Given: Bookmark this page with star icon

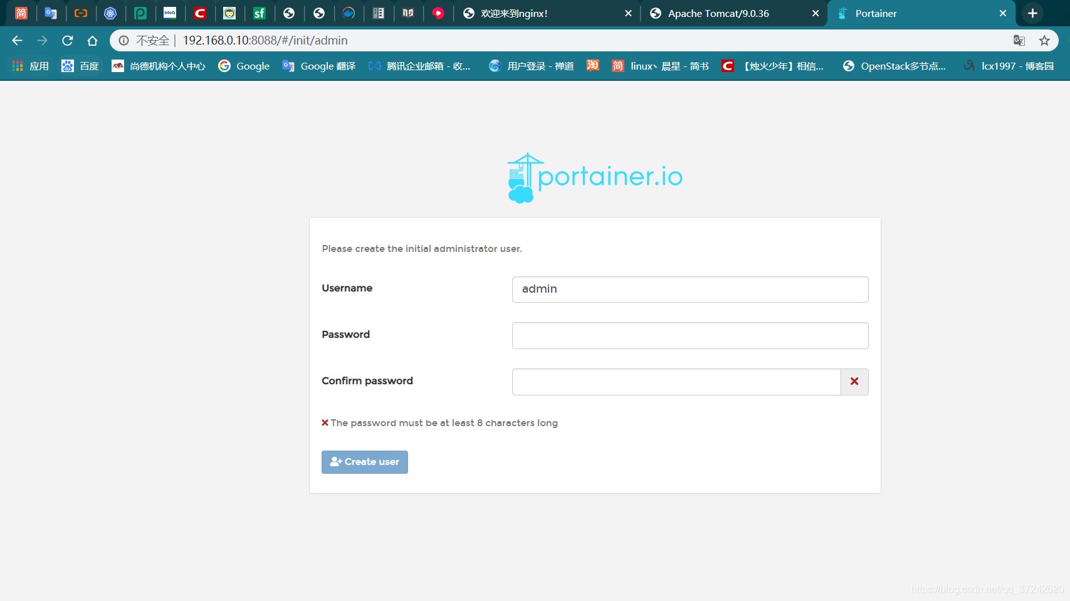Looking at the screenshot, I should pyautogui.click(x=1044, y=41).
